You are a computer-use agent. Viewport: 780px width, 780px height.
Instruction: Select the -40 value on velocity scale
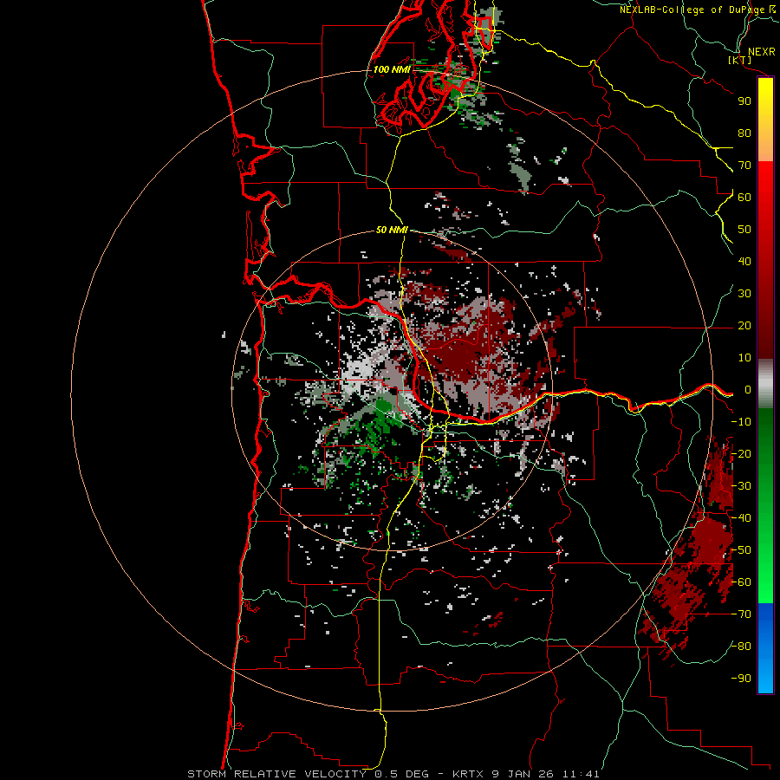click(741, 518)
